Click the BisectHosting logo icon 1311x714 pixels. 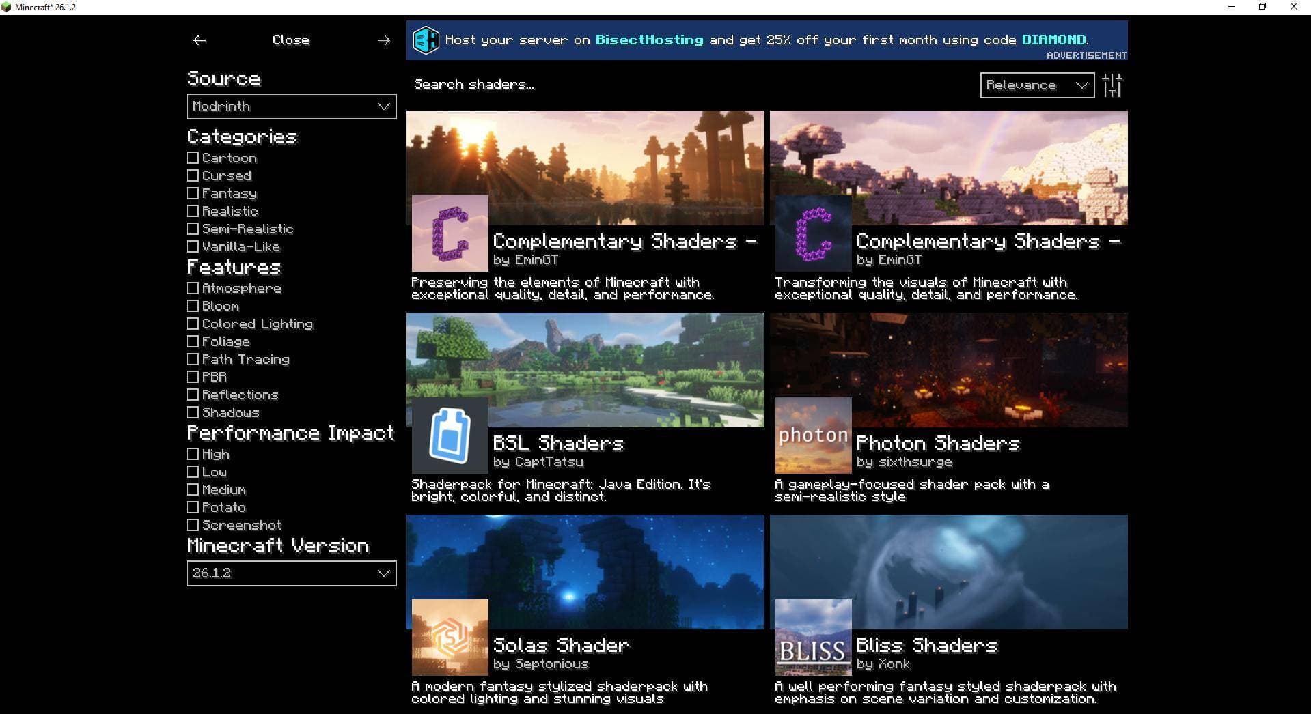point(426,40)
